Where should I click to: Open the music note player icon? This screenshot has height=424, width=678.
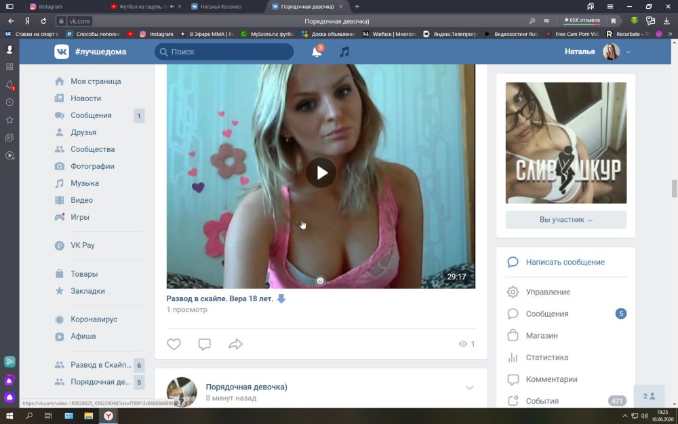(x=344, y=52)
